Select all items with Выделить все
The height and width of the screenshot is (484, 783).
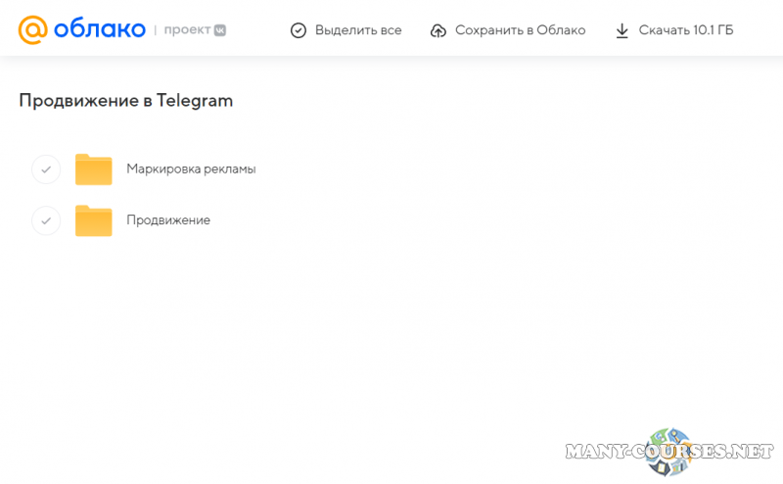coord(357,30)
